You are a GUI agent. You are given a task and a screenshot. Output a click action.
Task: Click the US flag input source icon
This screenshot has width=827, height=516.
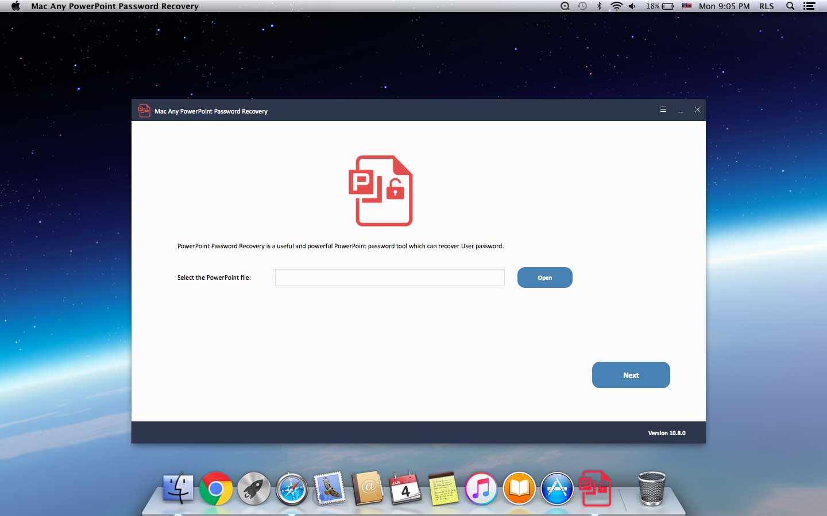[x=687, y=6]
